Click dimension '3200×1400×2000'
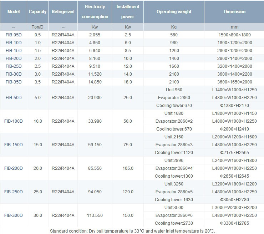The height and width of the screenshot is (234, 264). [234, 66]
